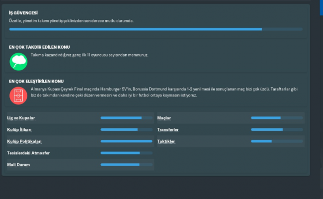Click the praise text about young players
Image resolution: width=323 pixels, height=199 pixels.
(x=89, y=55)
